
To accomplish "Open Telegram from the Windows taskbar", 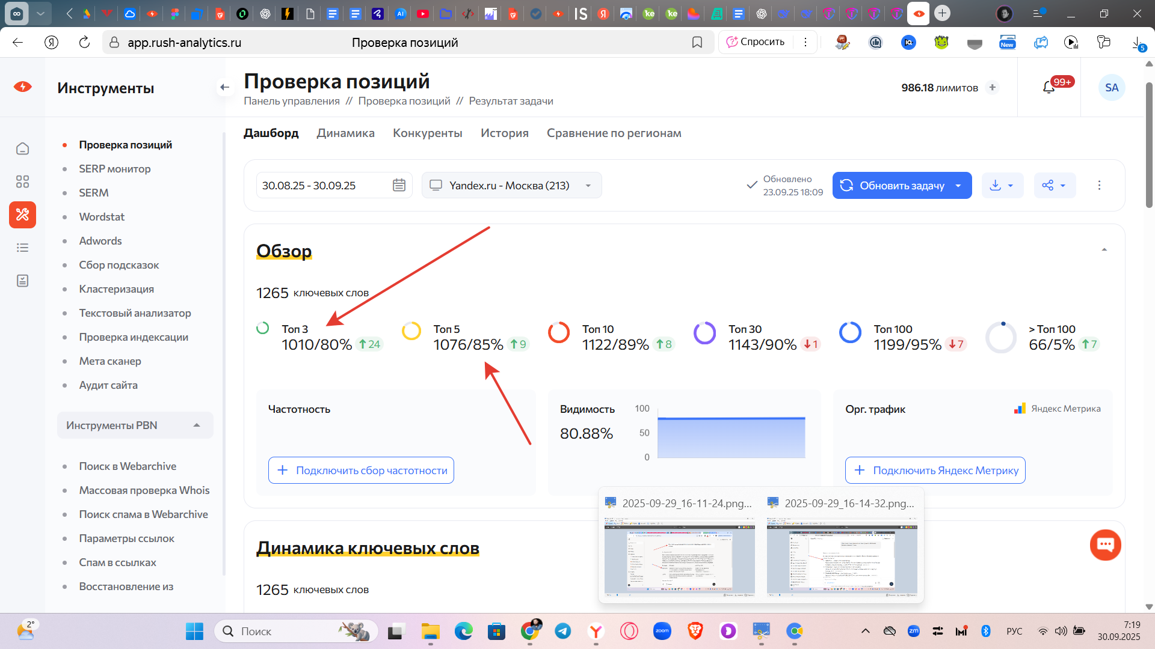I will point(563,631).
